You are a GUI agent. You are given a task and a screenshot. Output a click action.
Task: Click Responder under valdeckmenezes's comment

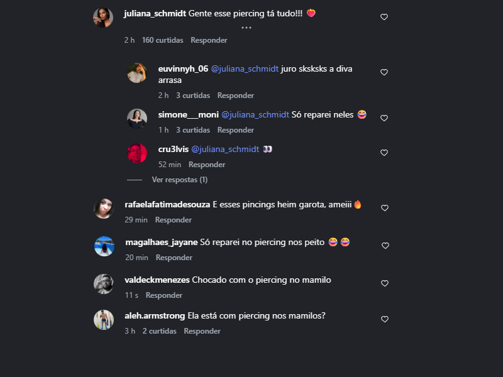click(164, 295)
